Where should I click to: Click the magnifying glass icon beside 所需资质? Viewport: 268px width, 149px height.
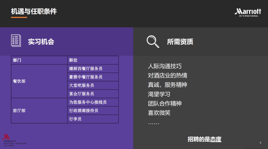pyautogui.click(x=153, y=42)
